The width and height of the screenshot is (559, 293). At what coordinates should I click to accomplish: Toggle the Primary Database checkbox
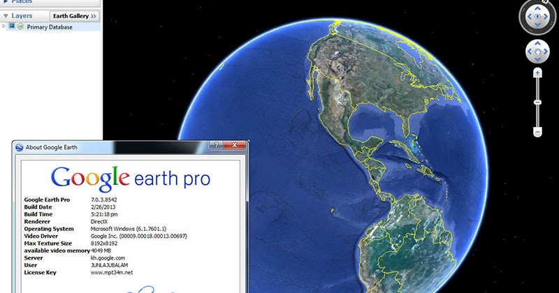click(x=12, y=26)
